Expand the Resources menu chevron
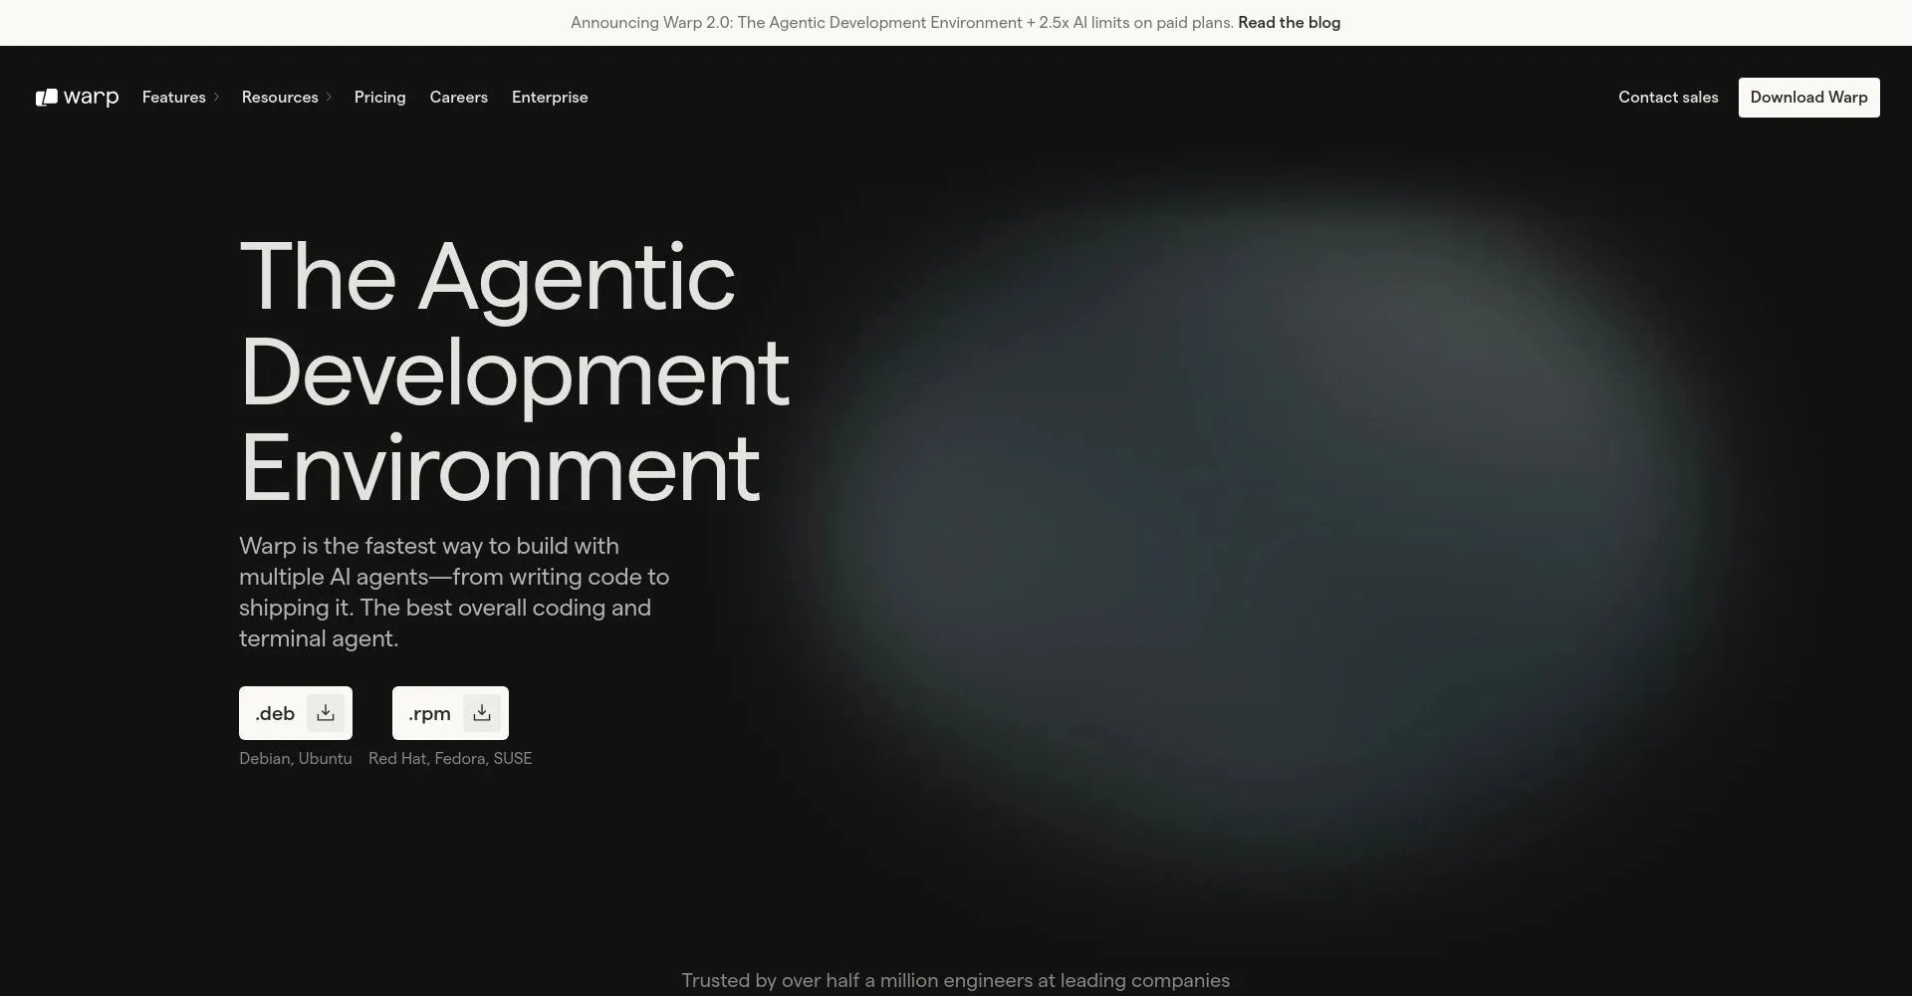This screenshot has width=1912, height=996. coord(329,98)
